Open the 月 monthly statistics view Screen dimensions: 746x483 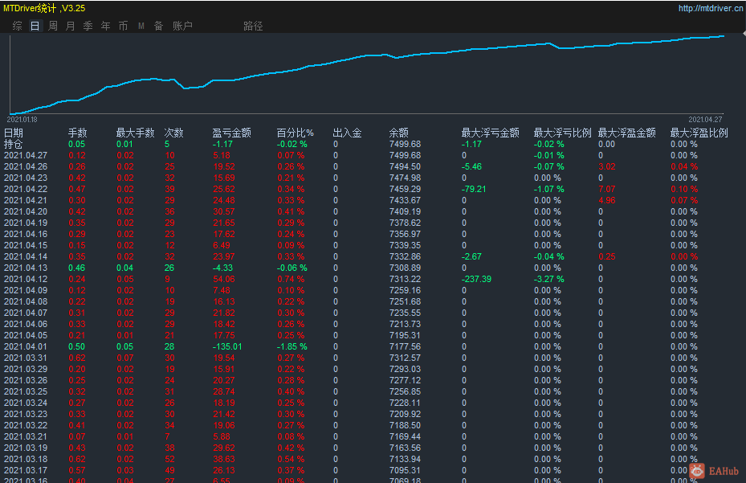tap(70, 25)
